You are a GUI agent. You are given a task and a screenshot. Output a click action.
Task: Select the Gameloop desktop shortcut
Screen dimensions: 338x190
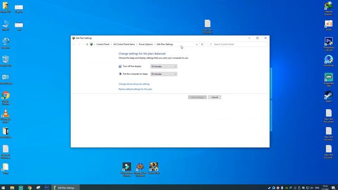coord(328,61)
